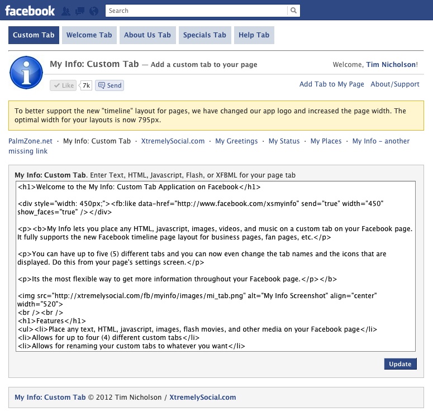Open the Welcome Tab

(89, 35)
